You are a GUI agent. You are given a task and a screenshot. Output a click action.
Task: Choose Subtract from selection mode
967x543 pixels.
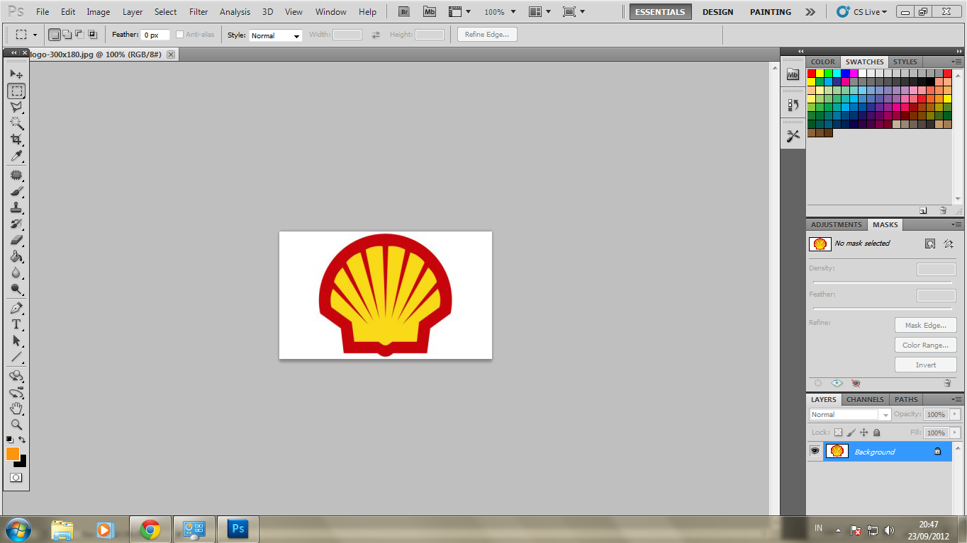point(79,35)
